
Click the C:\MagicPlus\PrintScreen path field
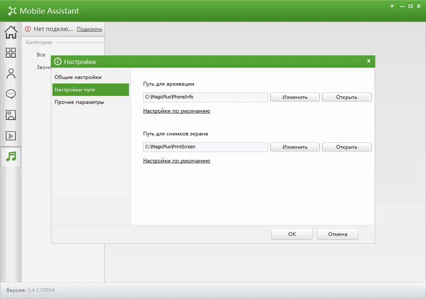[206, 147]
